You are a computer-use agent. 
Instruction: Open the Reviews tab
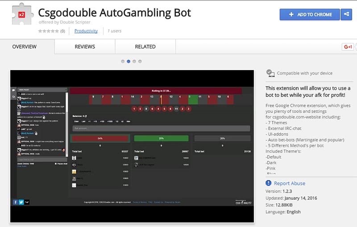click(x=85, y=47)
